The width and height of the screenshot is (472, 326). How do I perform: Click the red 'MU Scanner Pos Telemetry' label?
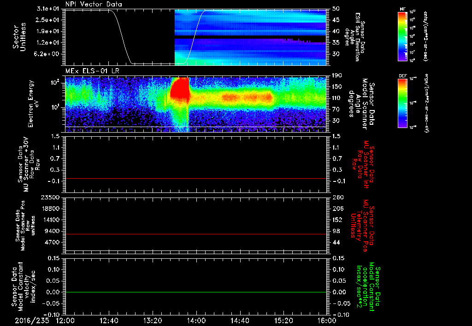coord(362,225)
